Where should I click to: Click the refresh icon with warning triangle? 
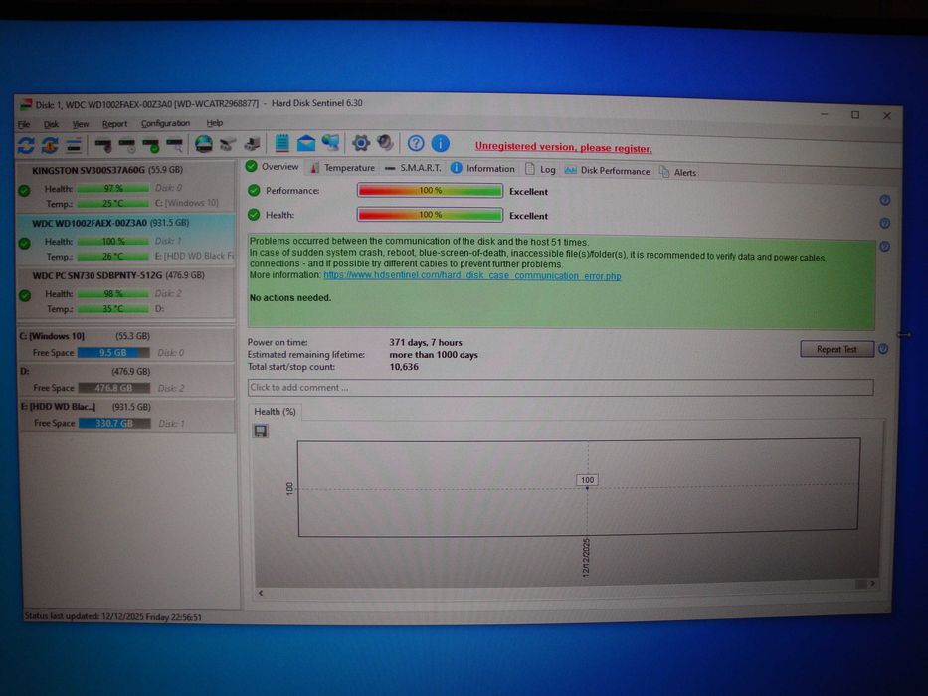click(x=50, y=144)
